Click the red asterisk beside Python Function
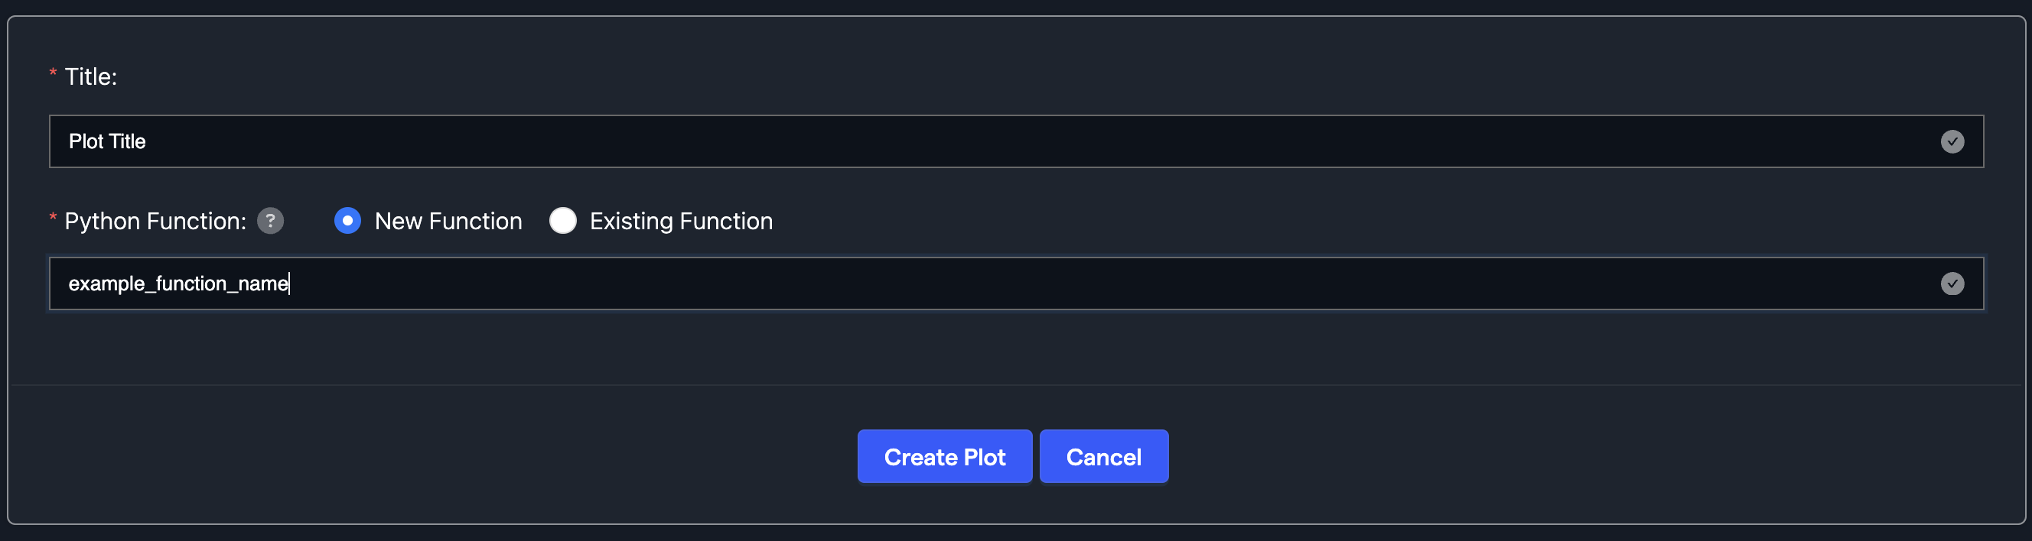The width and height of the screenshot is (2032, 541). pos(52,217)
